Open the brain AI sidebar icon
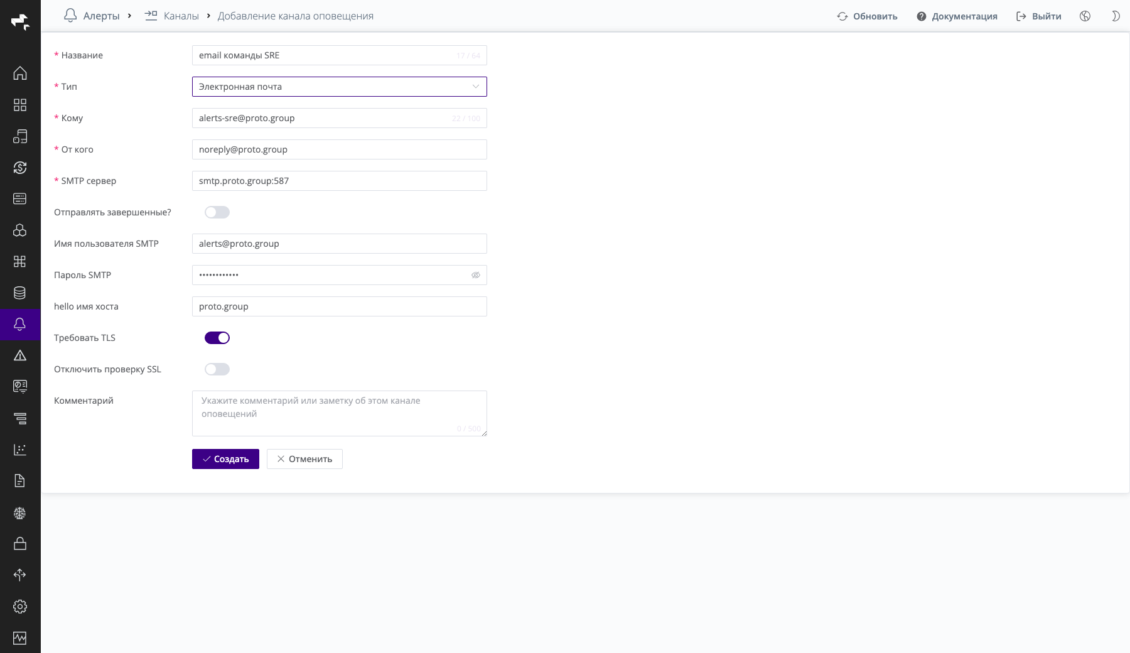 [x=20, y=512]
